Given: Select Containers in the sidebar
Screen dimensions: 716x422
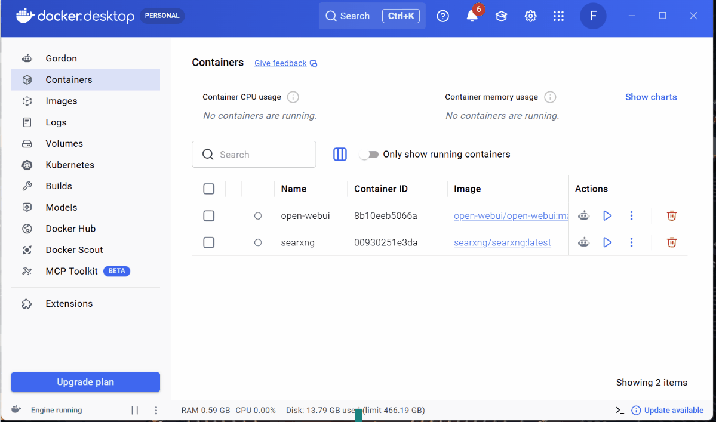Looking at the screenshot, I should pos(85,80).
